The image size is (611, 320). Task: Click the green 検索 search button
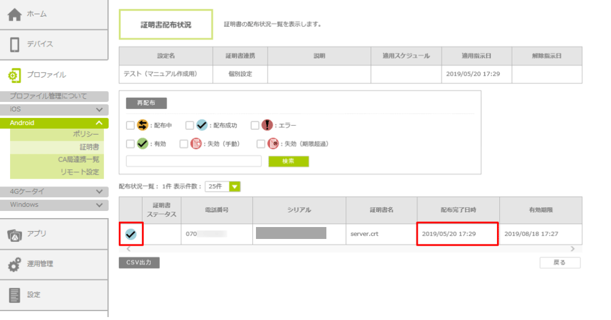pyautogui.click(x=288, y=161)
